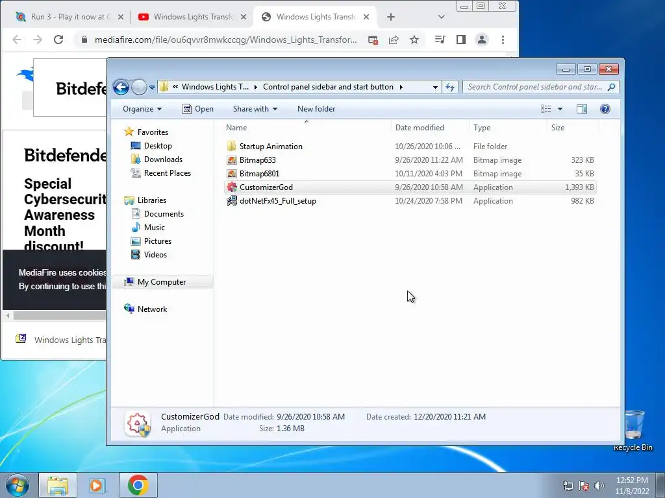
Task: Click the Open toolbar button
Action: coord(197,109)
